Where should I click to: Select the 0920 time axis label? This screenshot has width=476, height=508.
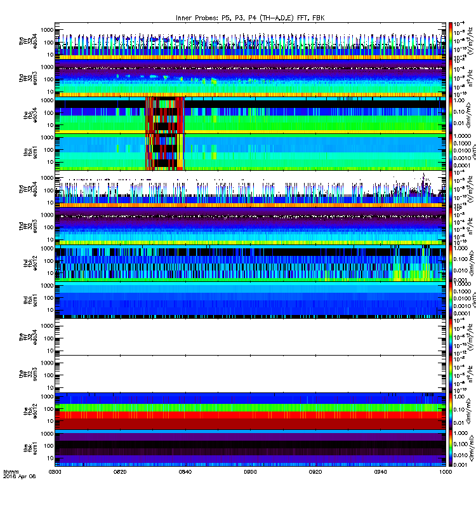point(315,472)
